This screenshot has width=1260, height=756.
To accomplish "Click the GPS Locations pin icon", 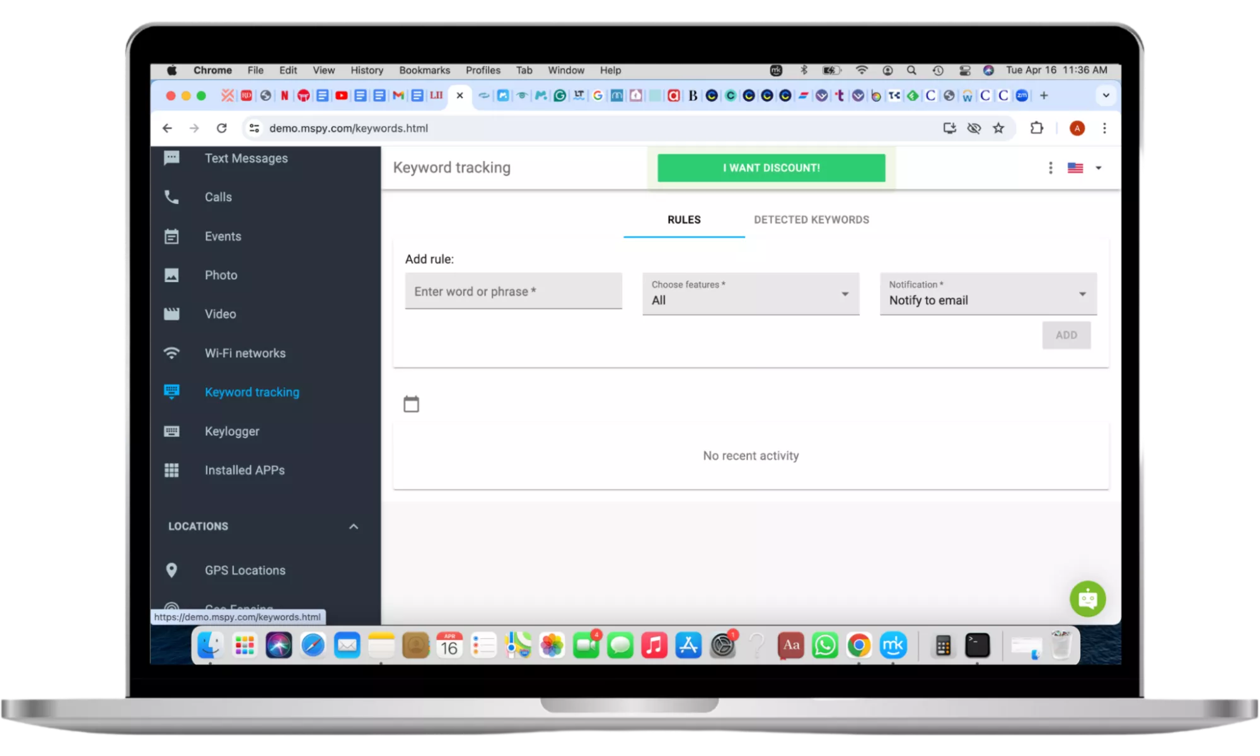I will (x=171, y=570).
